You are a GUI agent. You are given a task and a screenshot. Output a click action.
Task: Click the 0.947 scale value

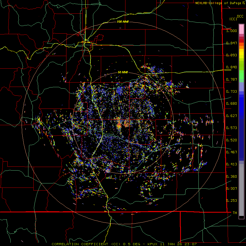click(232, 43)
